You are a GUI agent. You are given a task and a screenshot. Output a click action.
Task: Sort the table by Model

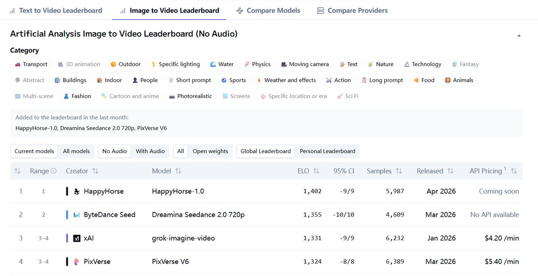point(178,171)
